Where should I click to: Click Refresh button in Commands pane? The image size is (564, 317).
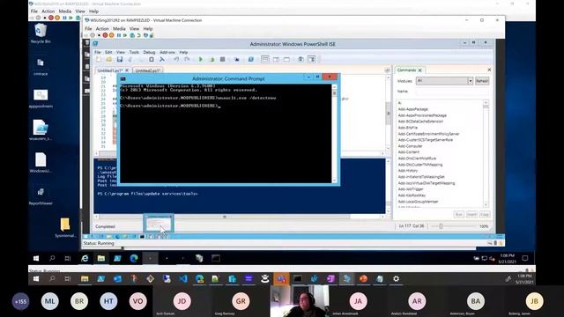click(482, 81)
